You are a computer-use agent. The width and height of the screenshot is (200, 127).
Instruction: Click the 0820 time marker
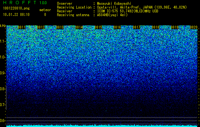tap(194, 27)
